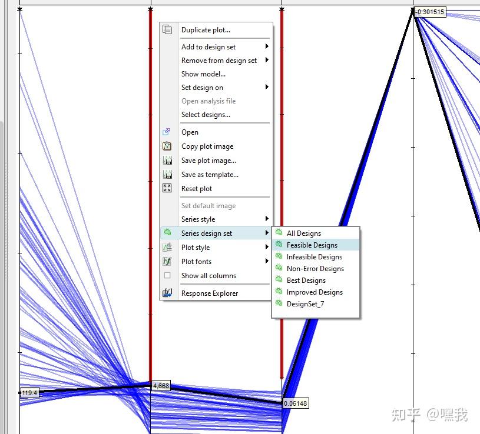
Task: Click the Duplicate plot icon
Action: tap(167, 29)
